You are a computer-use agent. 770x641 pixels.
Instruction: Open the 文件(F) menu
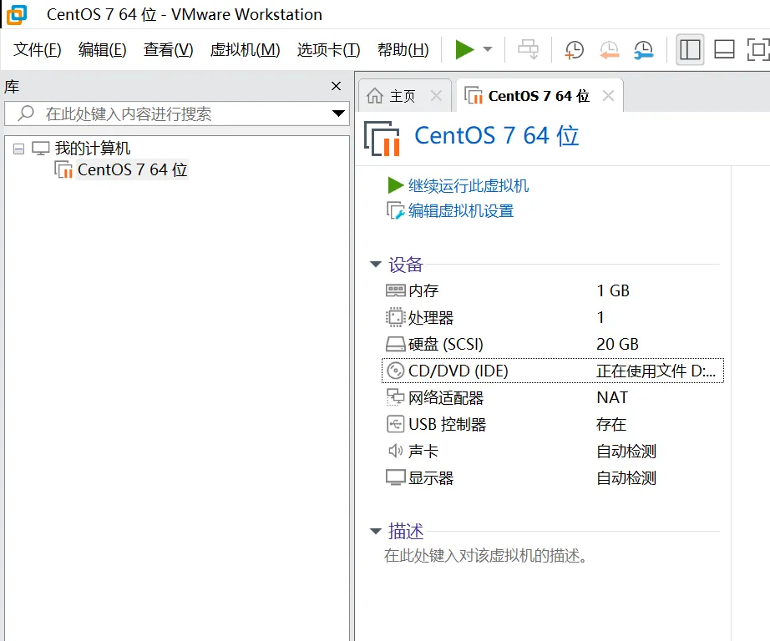(x=38, y=49)
